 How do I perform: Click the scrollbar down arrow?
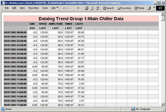(163, 104)
